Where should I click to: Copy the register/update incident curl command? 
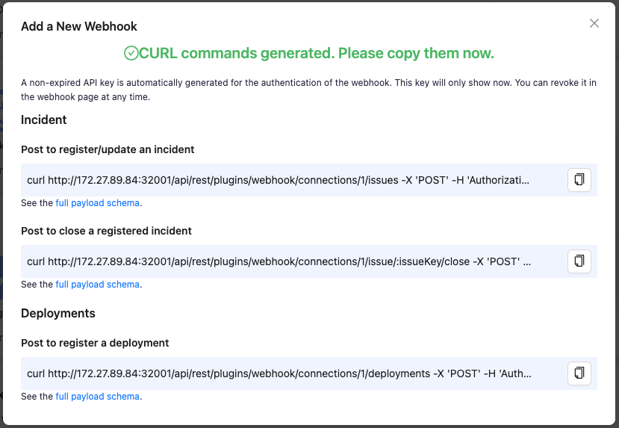point(579,180)
